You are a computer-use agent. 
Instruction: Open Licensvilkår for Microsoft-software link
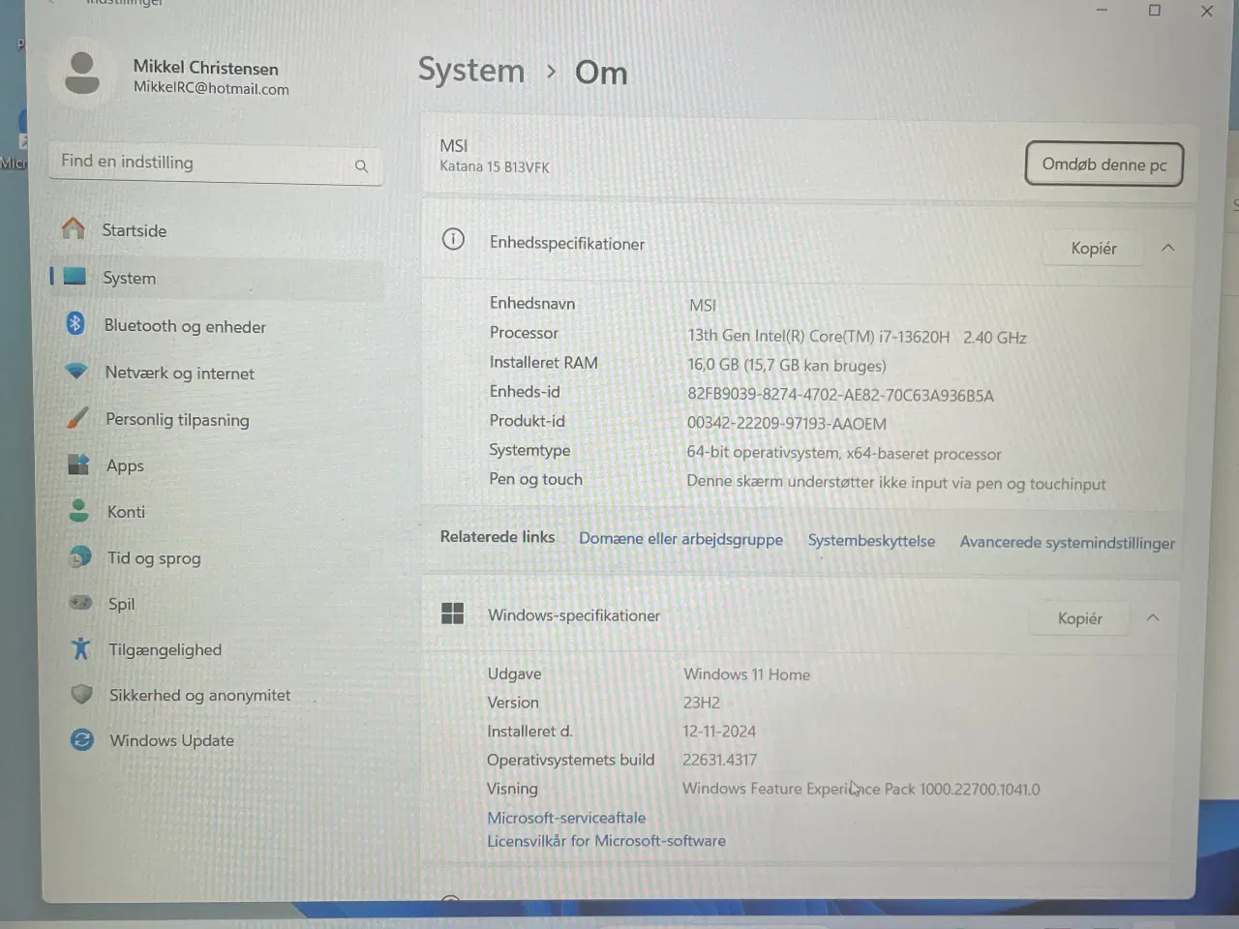click(606, 841)
